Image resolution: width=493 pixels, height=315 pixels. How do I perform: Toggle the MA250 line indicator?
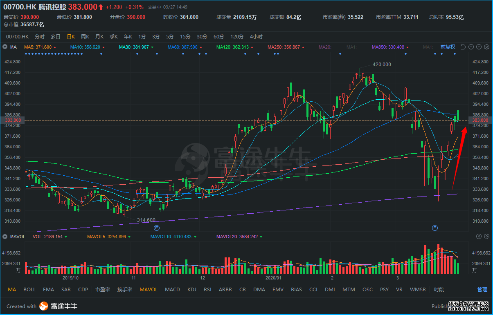pyautogui.click(x=284, y=47)
